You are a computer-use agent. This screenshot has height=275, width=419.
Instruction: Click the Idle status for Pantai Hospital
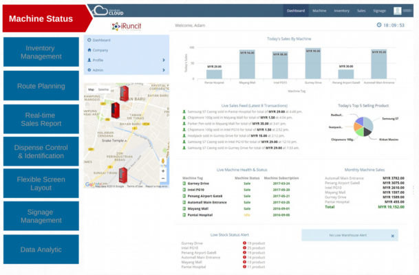(247, 215)
